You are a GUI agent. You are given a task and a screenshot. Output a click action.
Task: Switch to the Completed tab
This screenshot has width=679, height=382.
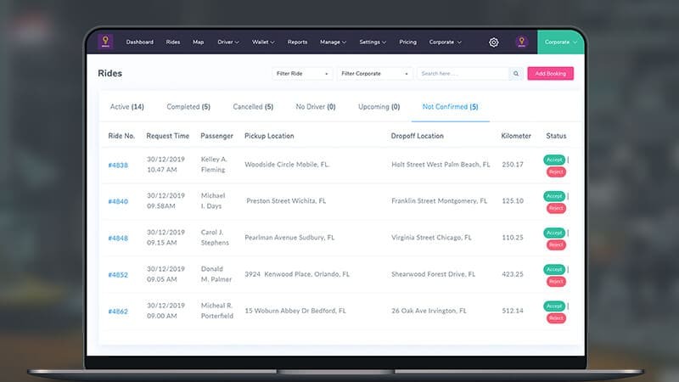(x=188, y=107)
